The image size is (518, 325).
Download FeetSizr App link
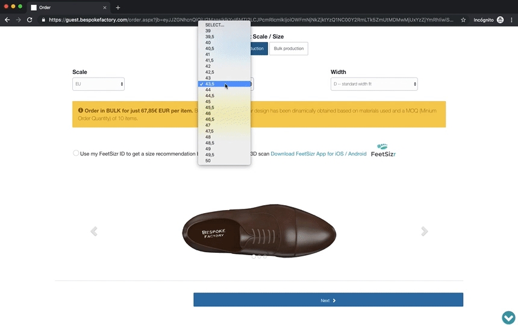pos(318,154)
